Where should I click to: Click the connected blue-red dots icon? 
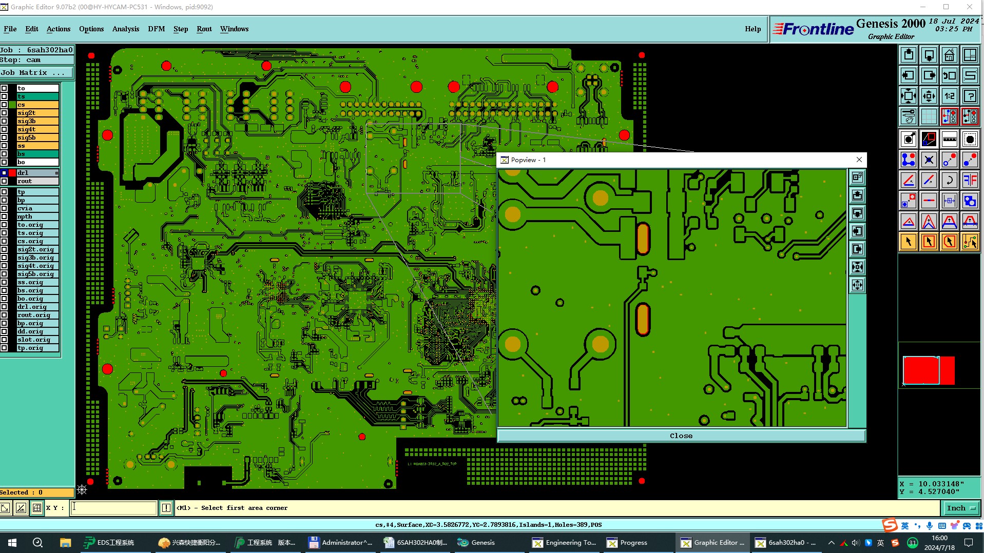click(909, 160)
